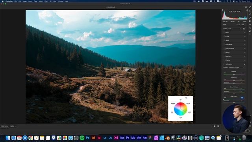Click the color wheel reference image
The image size is (252, 142).
[x=180, y=108]
